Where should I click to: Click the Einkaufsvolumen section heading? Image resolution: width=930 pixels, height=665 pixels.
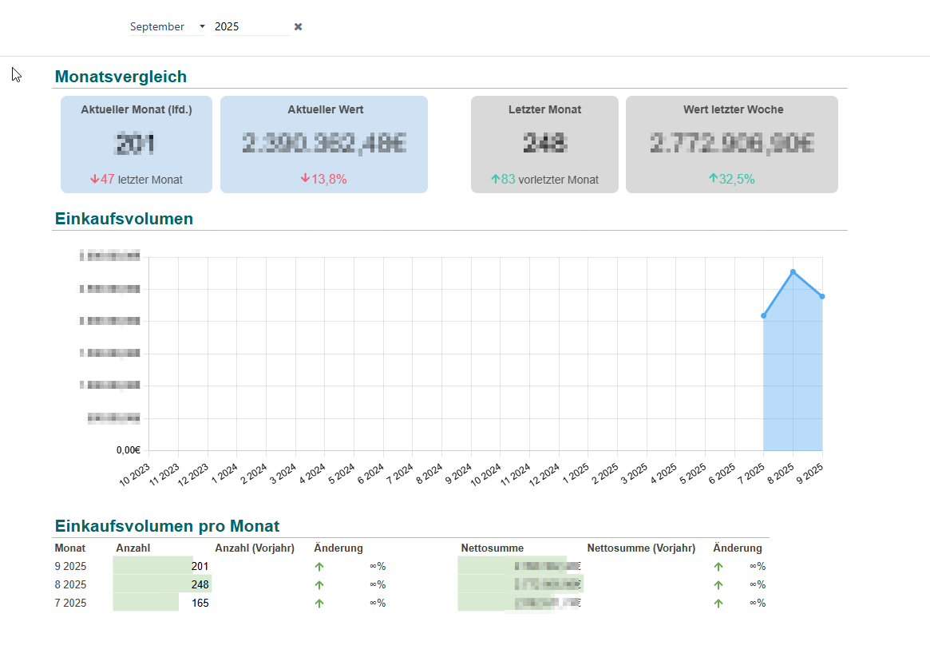(124, 219)
